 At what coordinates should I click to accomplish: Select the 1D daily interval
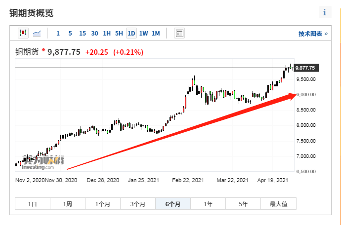131,34
